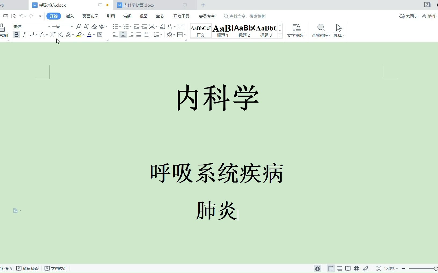Viewport: 438px width, 273px height.
Task: Open 查找替换 tool
Action: click(321, 31)
